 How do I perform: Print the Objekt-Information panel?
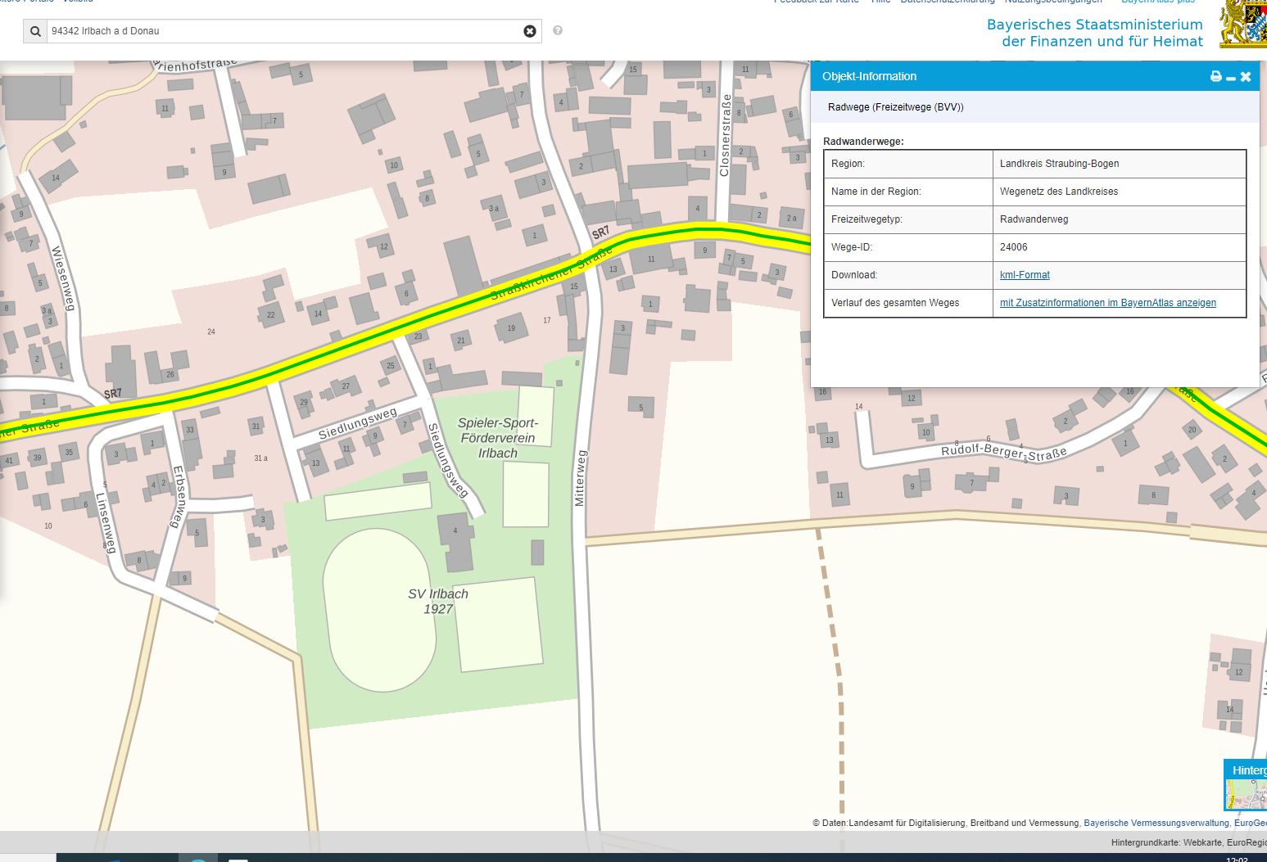click(x=1215, y=76)
